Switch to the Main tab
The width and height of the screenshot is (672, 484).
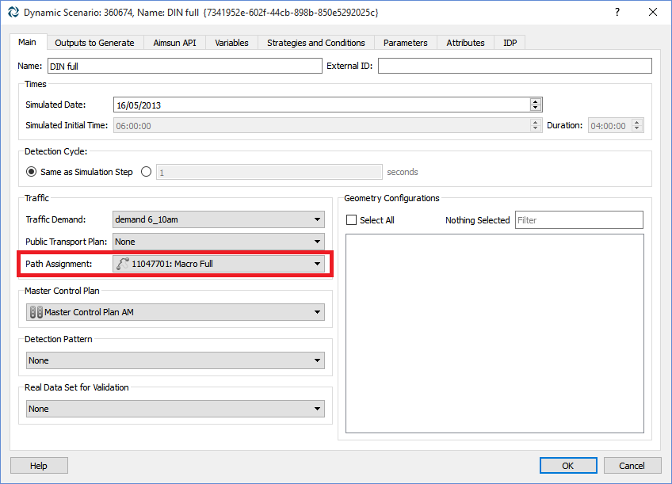27,42
